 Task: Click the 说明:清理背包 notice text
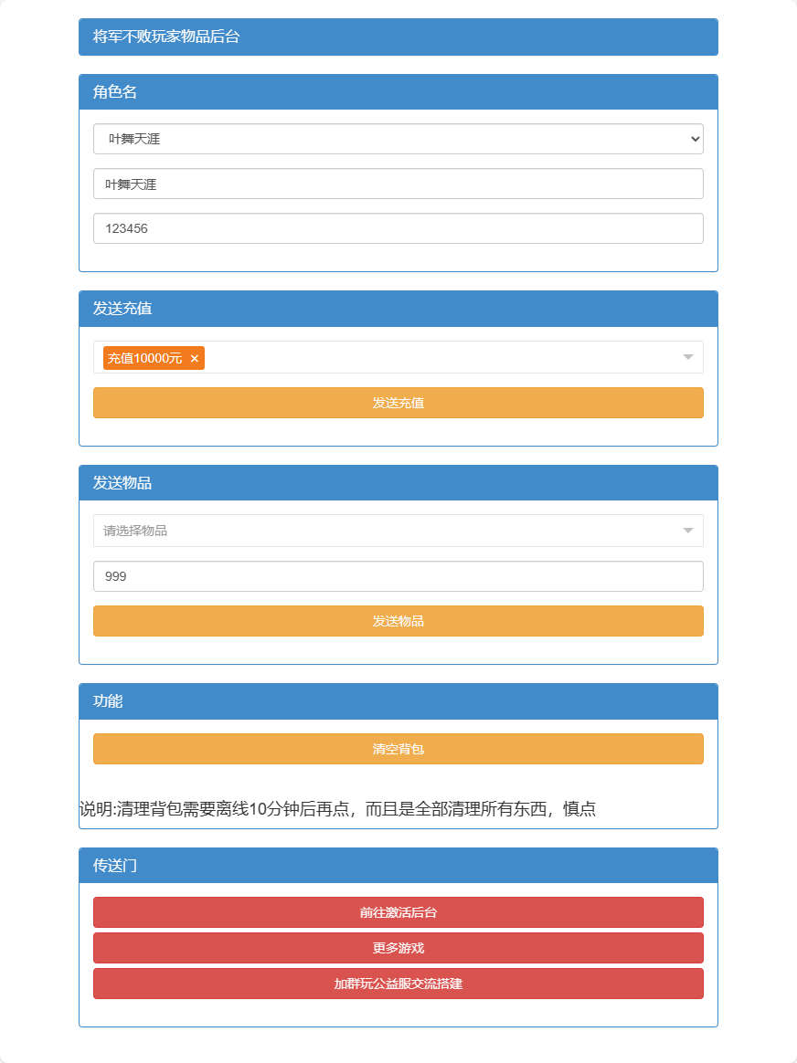click(x=338, y=809)
